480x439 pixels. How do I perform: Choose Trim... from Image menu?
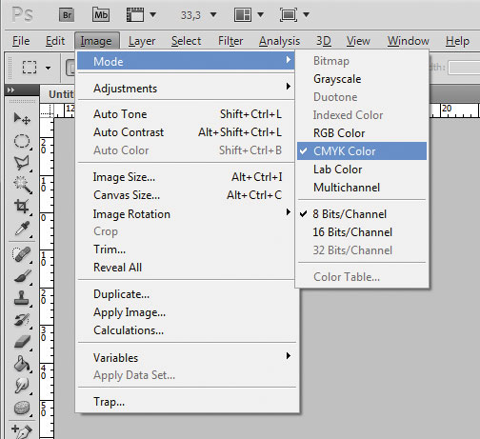[x=186, y=249]
